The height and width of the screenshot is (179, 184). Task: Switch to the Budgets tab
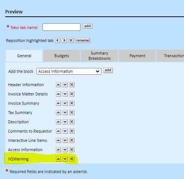[x=62, y=56]
